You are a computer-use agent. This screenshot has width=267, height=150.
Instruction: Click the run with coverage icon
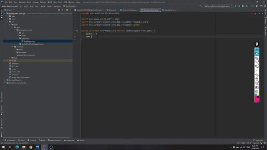pyautogui.click(x=243, y=6)
